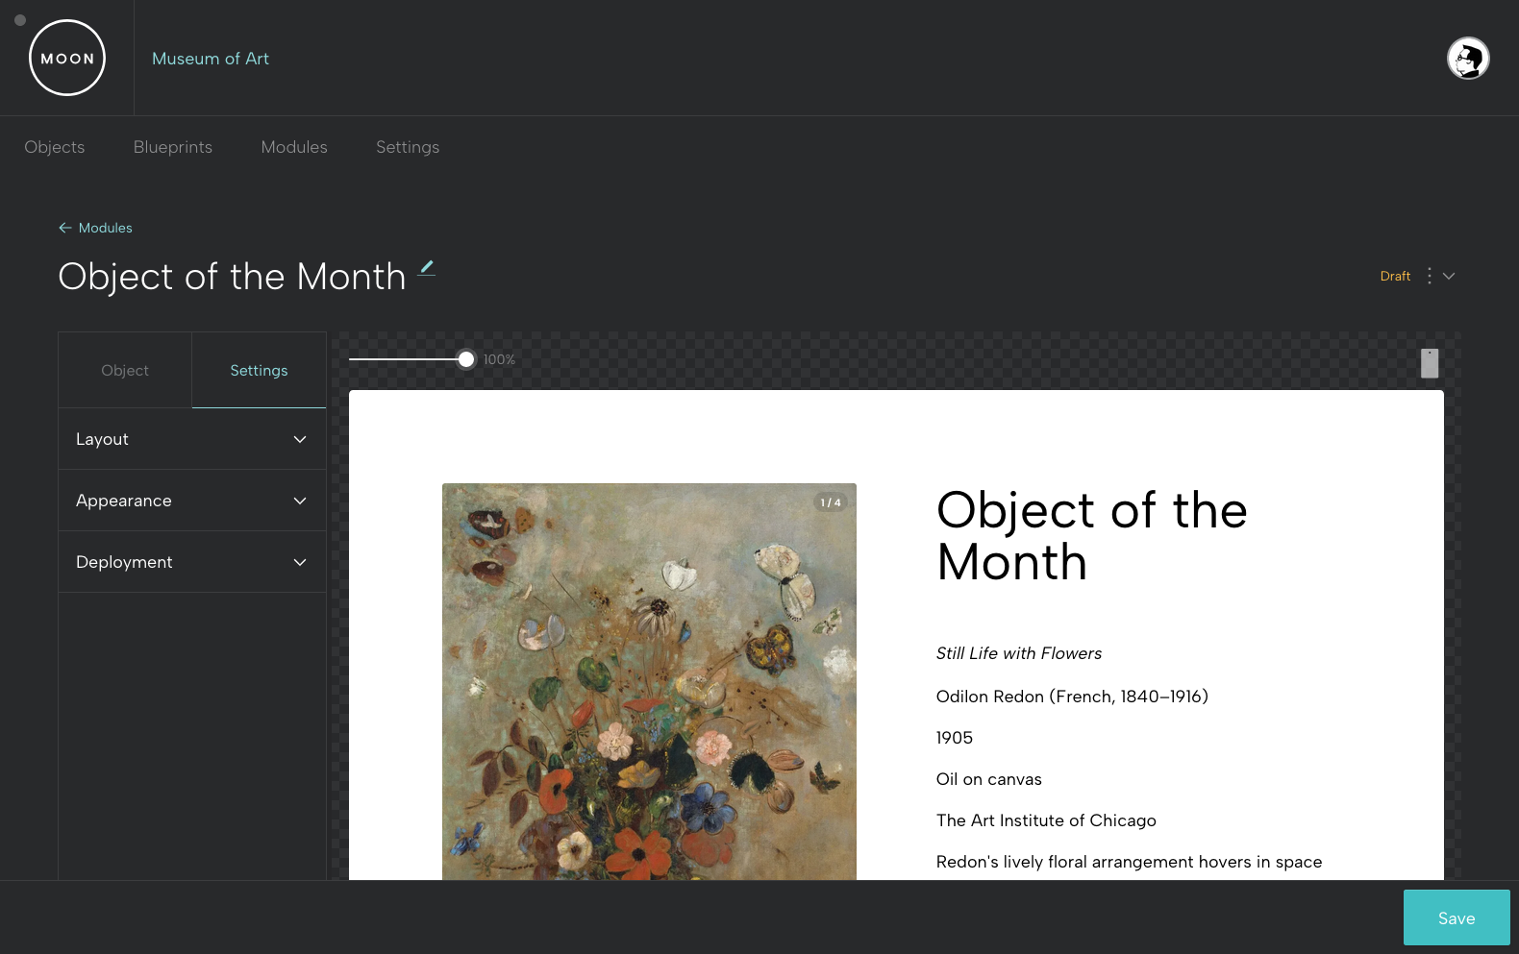Expand the Appearance section
Image resolution: width=1519 pixels, height=954 pixels.
[x=192, y=501]
